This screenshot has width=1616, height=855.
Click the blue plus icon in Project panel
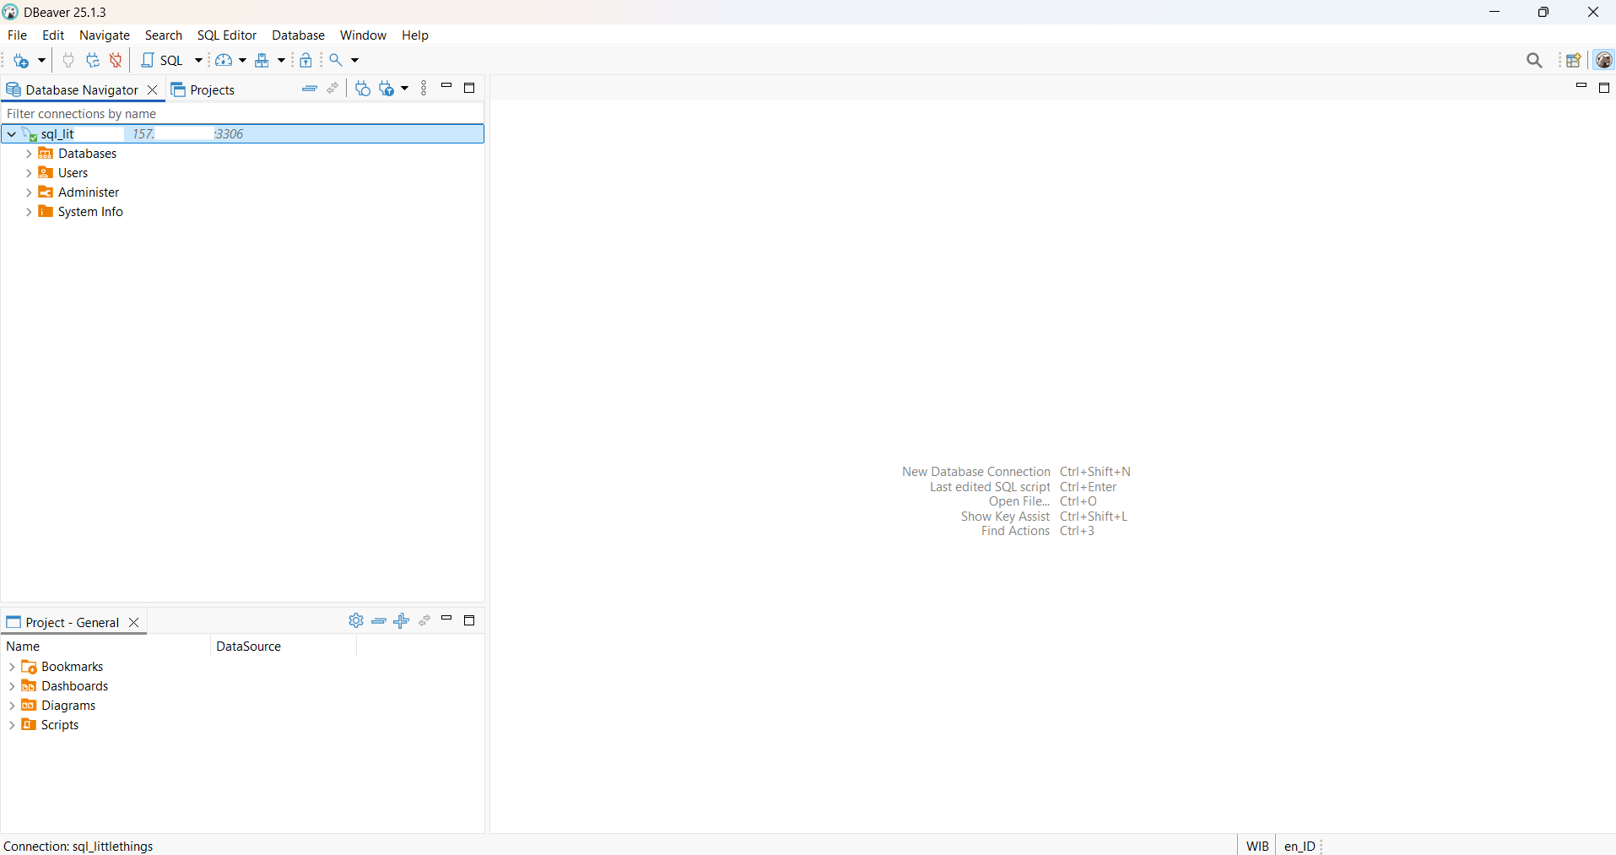(402, 621)
